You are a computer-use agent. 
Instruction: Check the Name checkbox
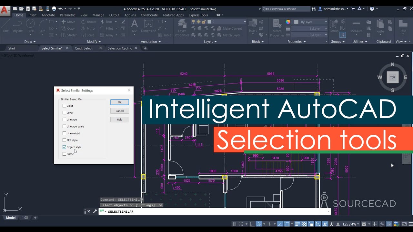click(64, 154)
